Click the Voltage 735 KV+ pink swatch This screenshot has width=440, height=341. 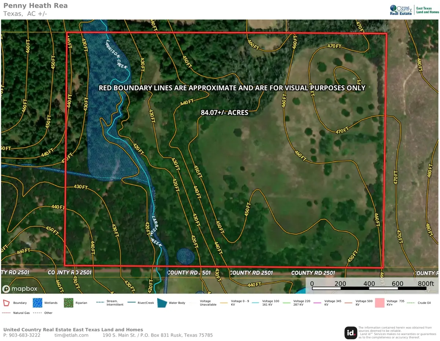(x=379, y=303)
